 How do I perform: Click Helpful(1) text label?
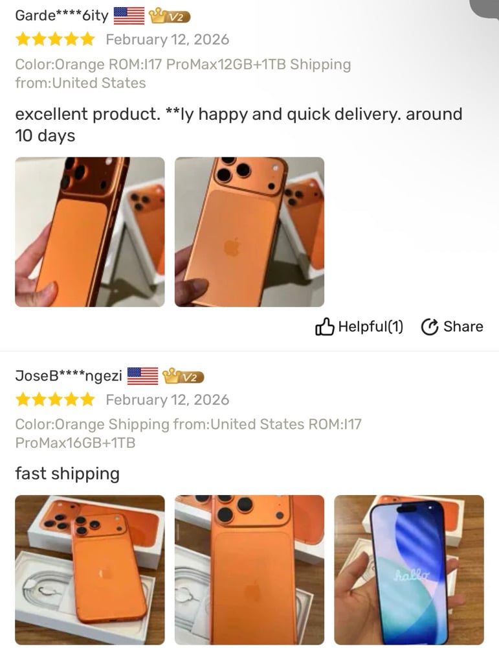tap(371, 327)
